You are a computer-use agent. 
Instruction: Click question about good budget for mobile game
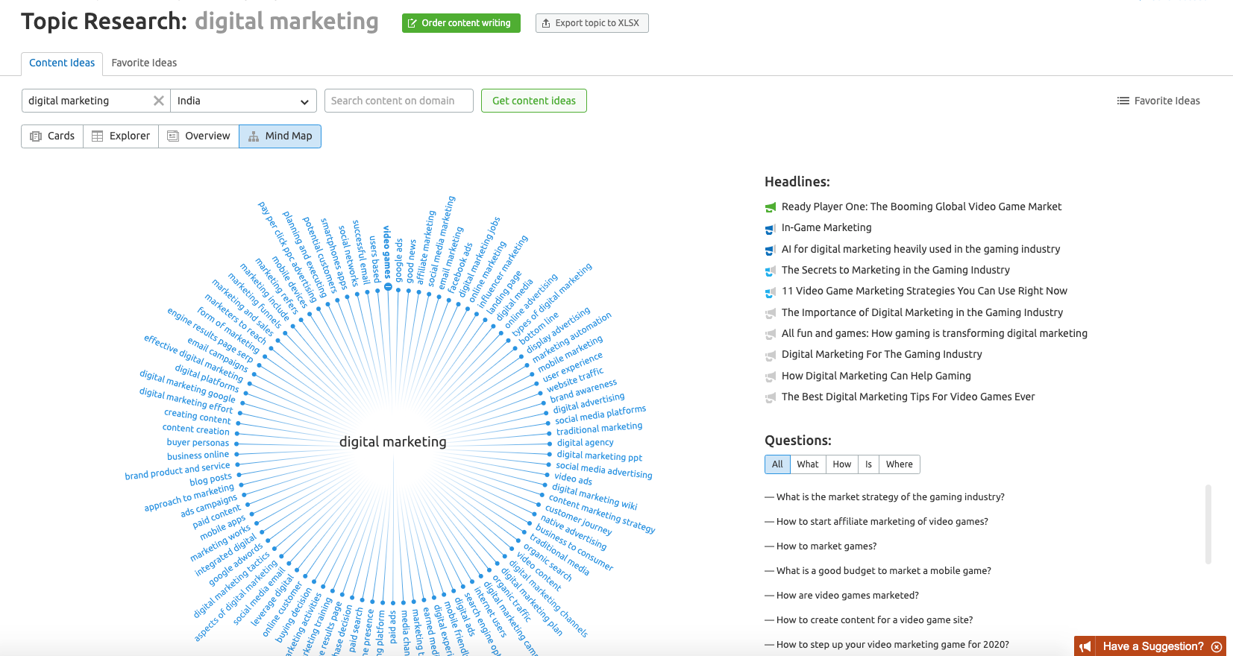click(x=884, y=571)
